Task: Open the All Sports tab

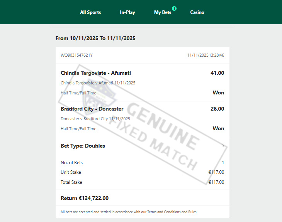Action: [90, 12]
